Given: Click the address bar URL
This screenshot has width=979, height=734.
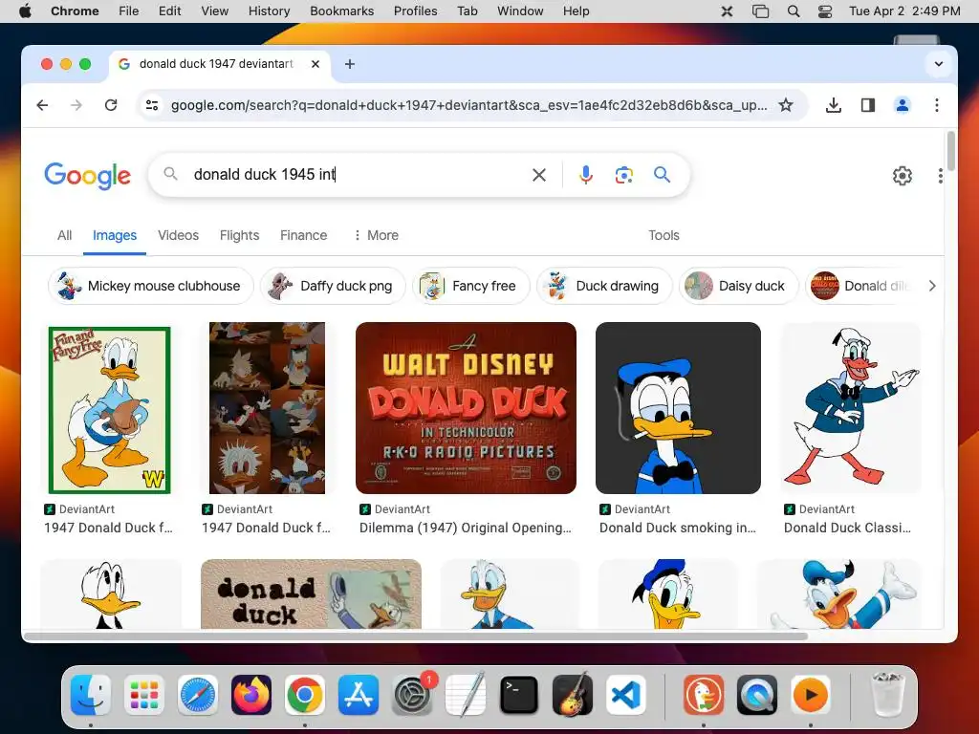Looking at the screenshot, I should 468,105.
